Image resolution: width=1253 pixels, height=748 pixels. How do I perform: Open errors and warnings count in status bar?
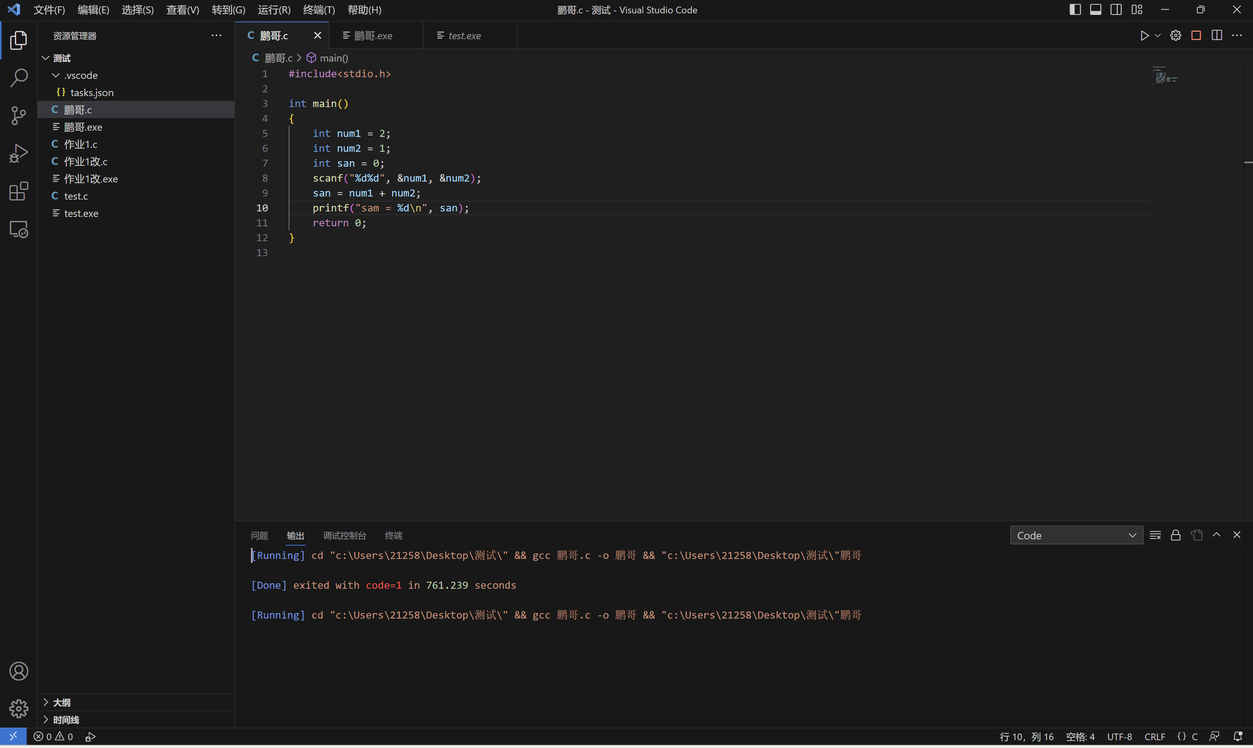tap(53, 737)
